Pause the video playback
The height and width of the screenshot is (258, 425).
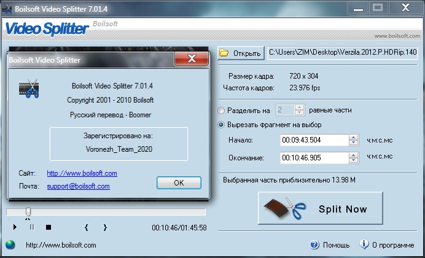pyautogui.click(x=32, y=227)
